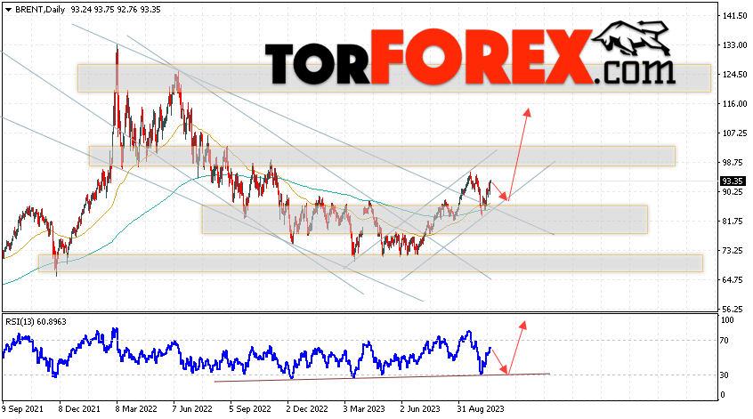
Task: Click the 31 Aug 2023 date label
Action: click(x=481, y=409)
